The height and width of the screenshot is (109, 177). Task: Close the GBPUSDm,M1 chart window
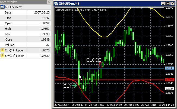point(173,4)
